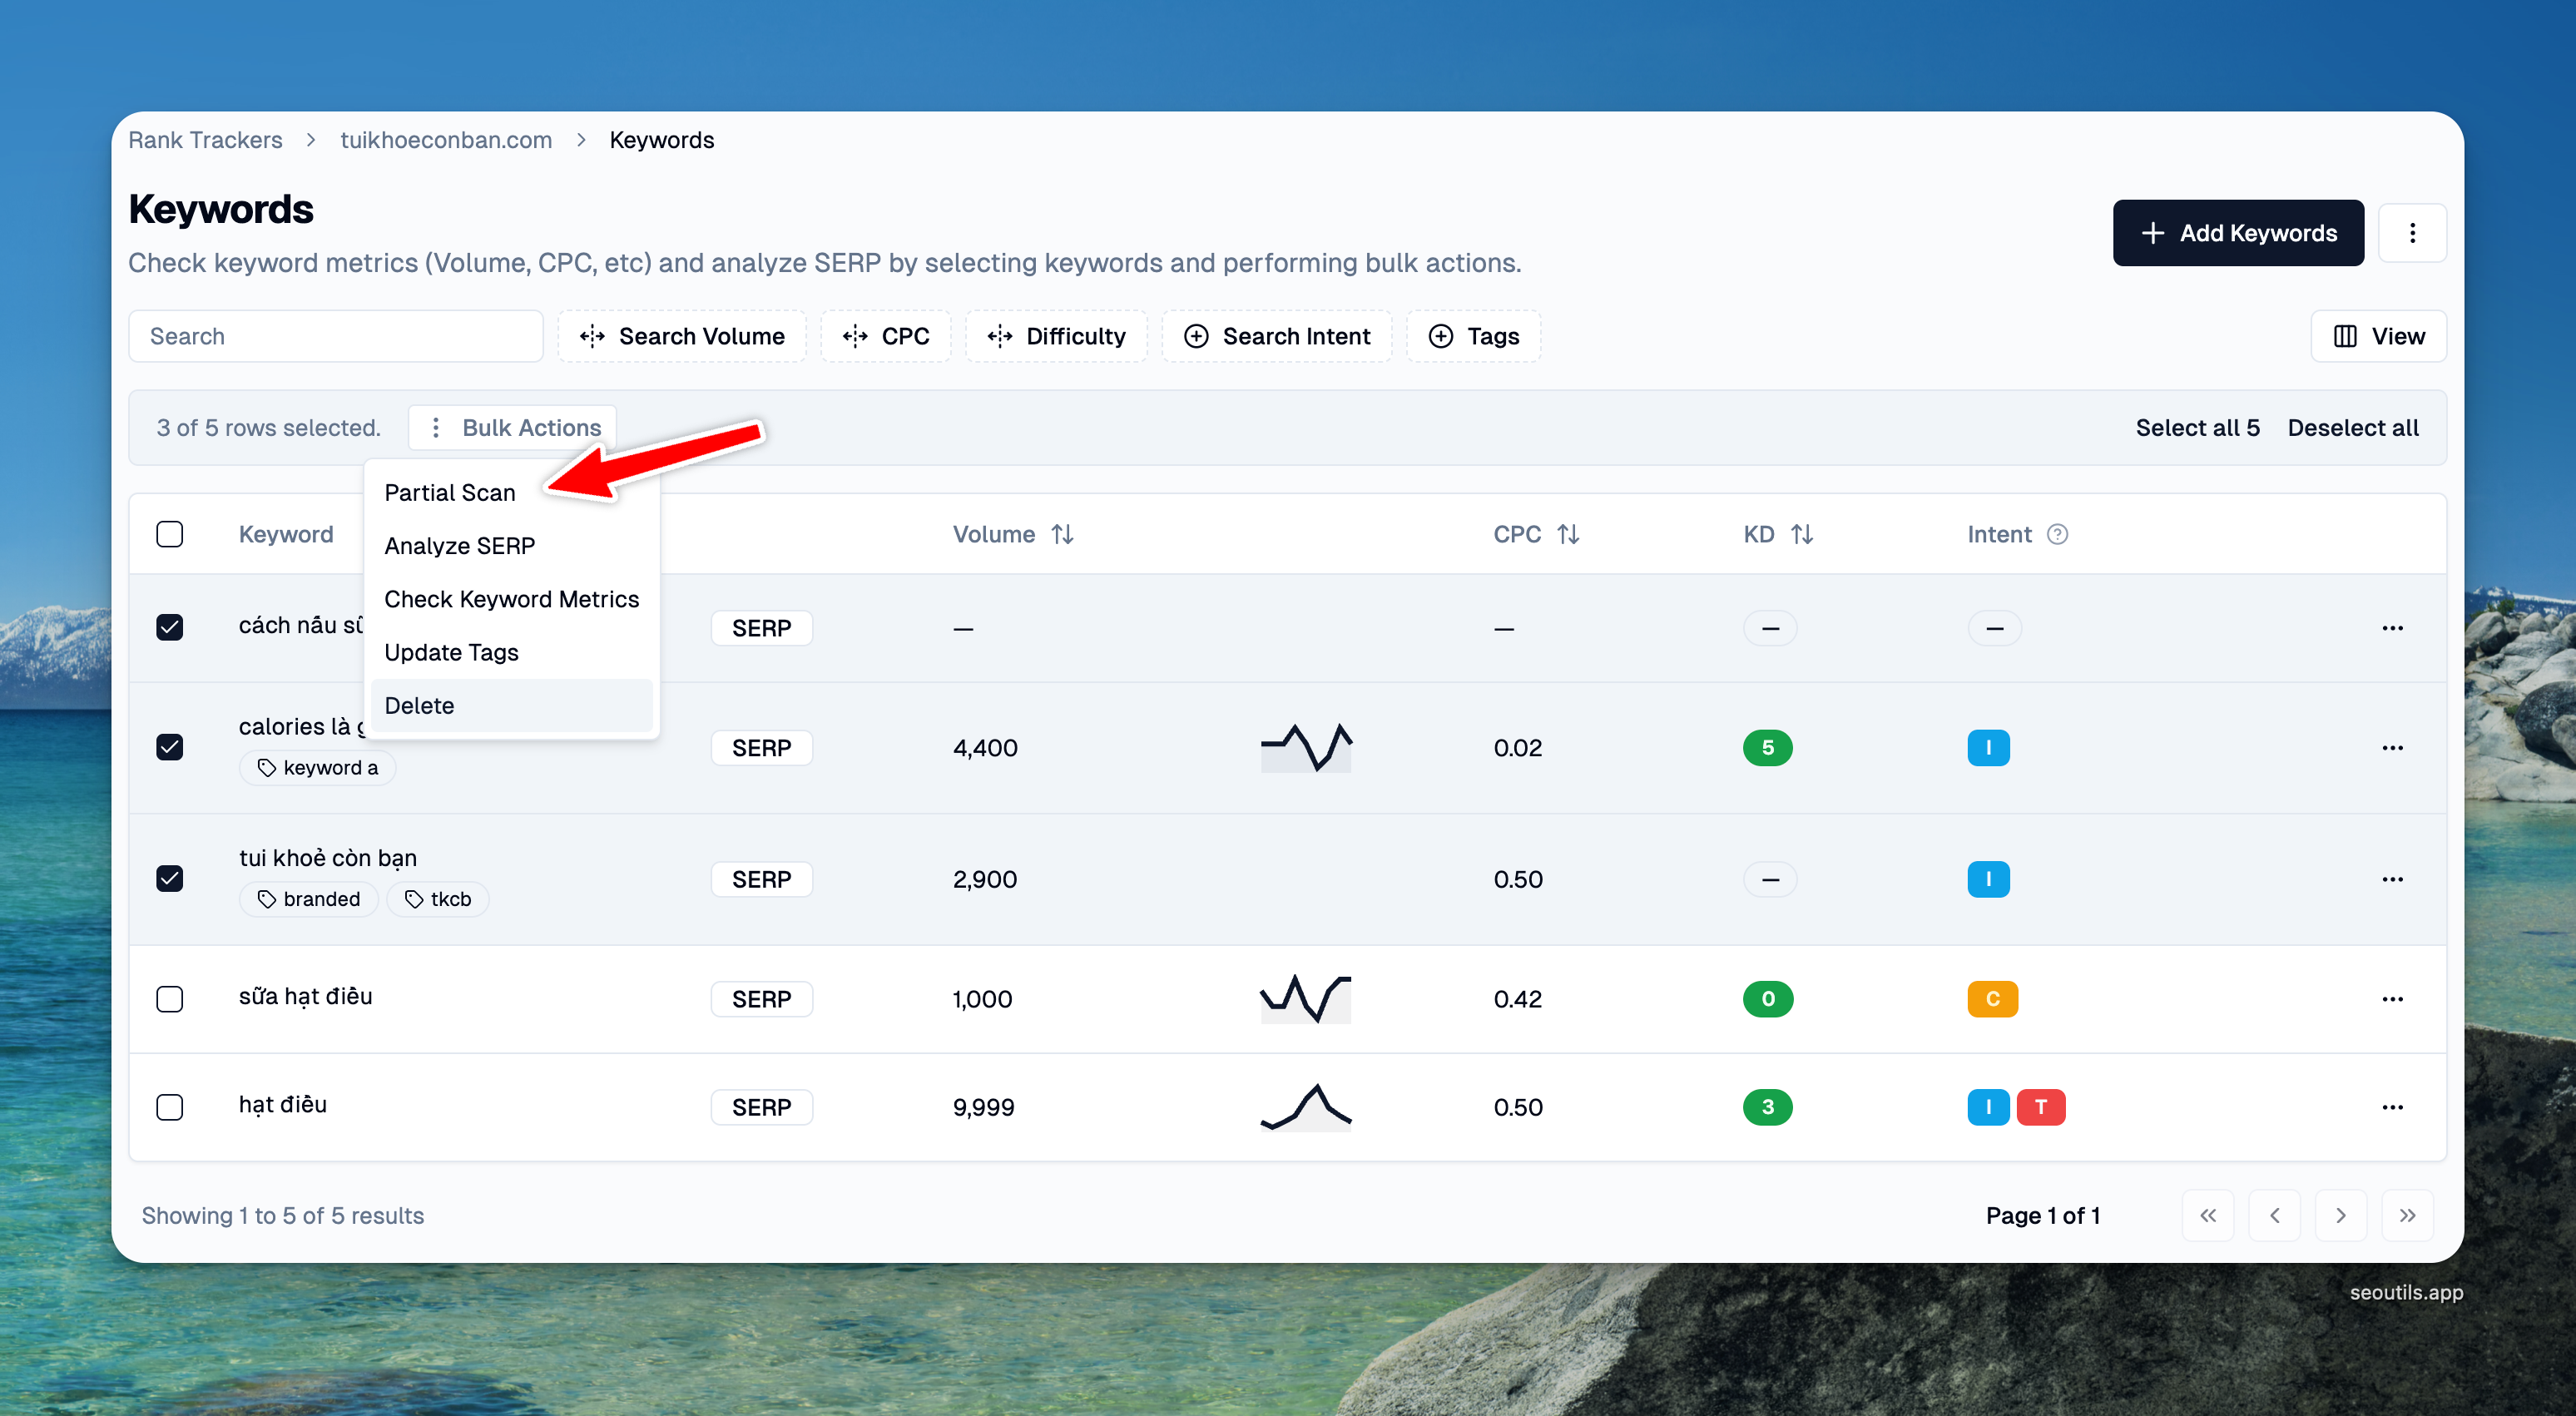
Task: Toggle the select-all header checkbox
Action: [x=170, y=534]
